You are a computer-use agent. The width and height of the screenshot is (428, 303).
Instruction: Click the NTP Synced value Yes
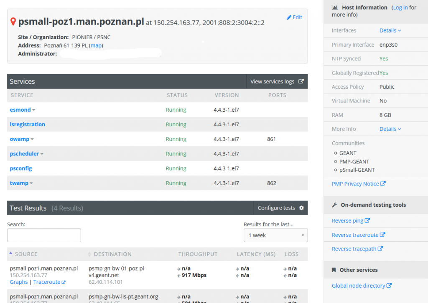(x=384, y=59)
